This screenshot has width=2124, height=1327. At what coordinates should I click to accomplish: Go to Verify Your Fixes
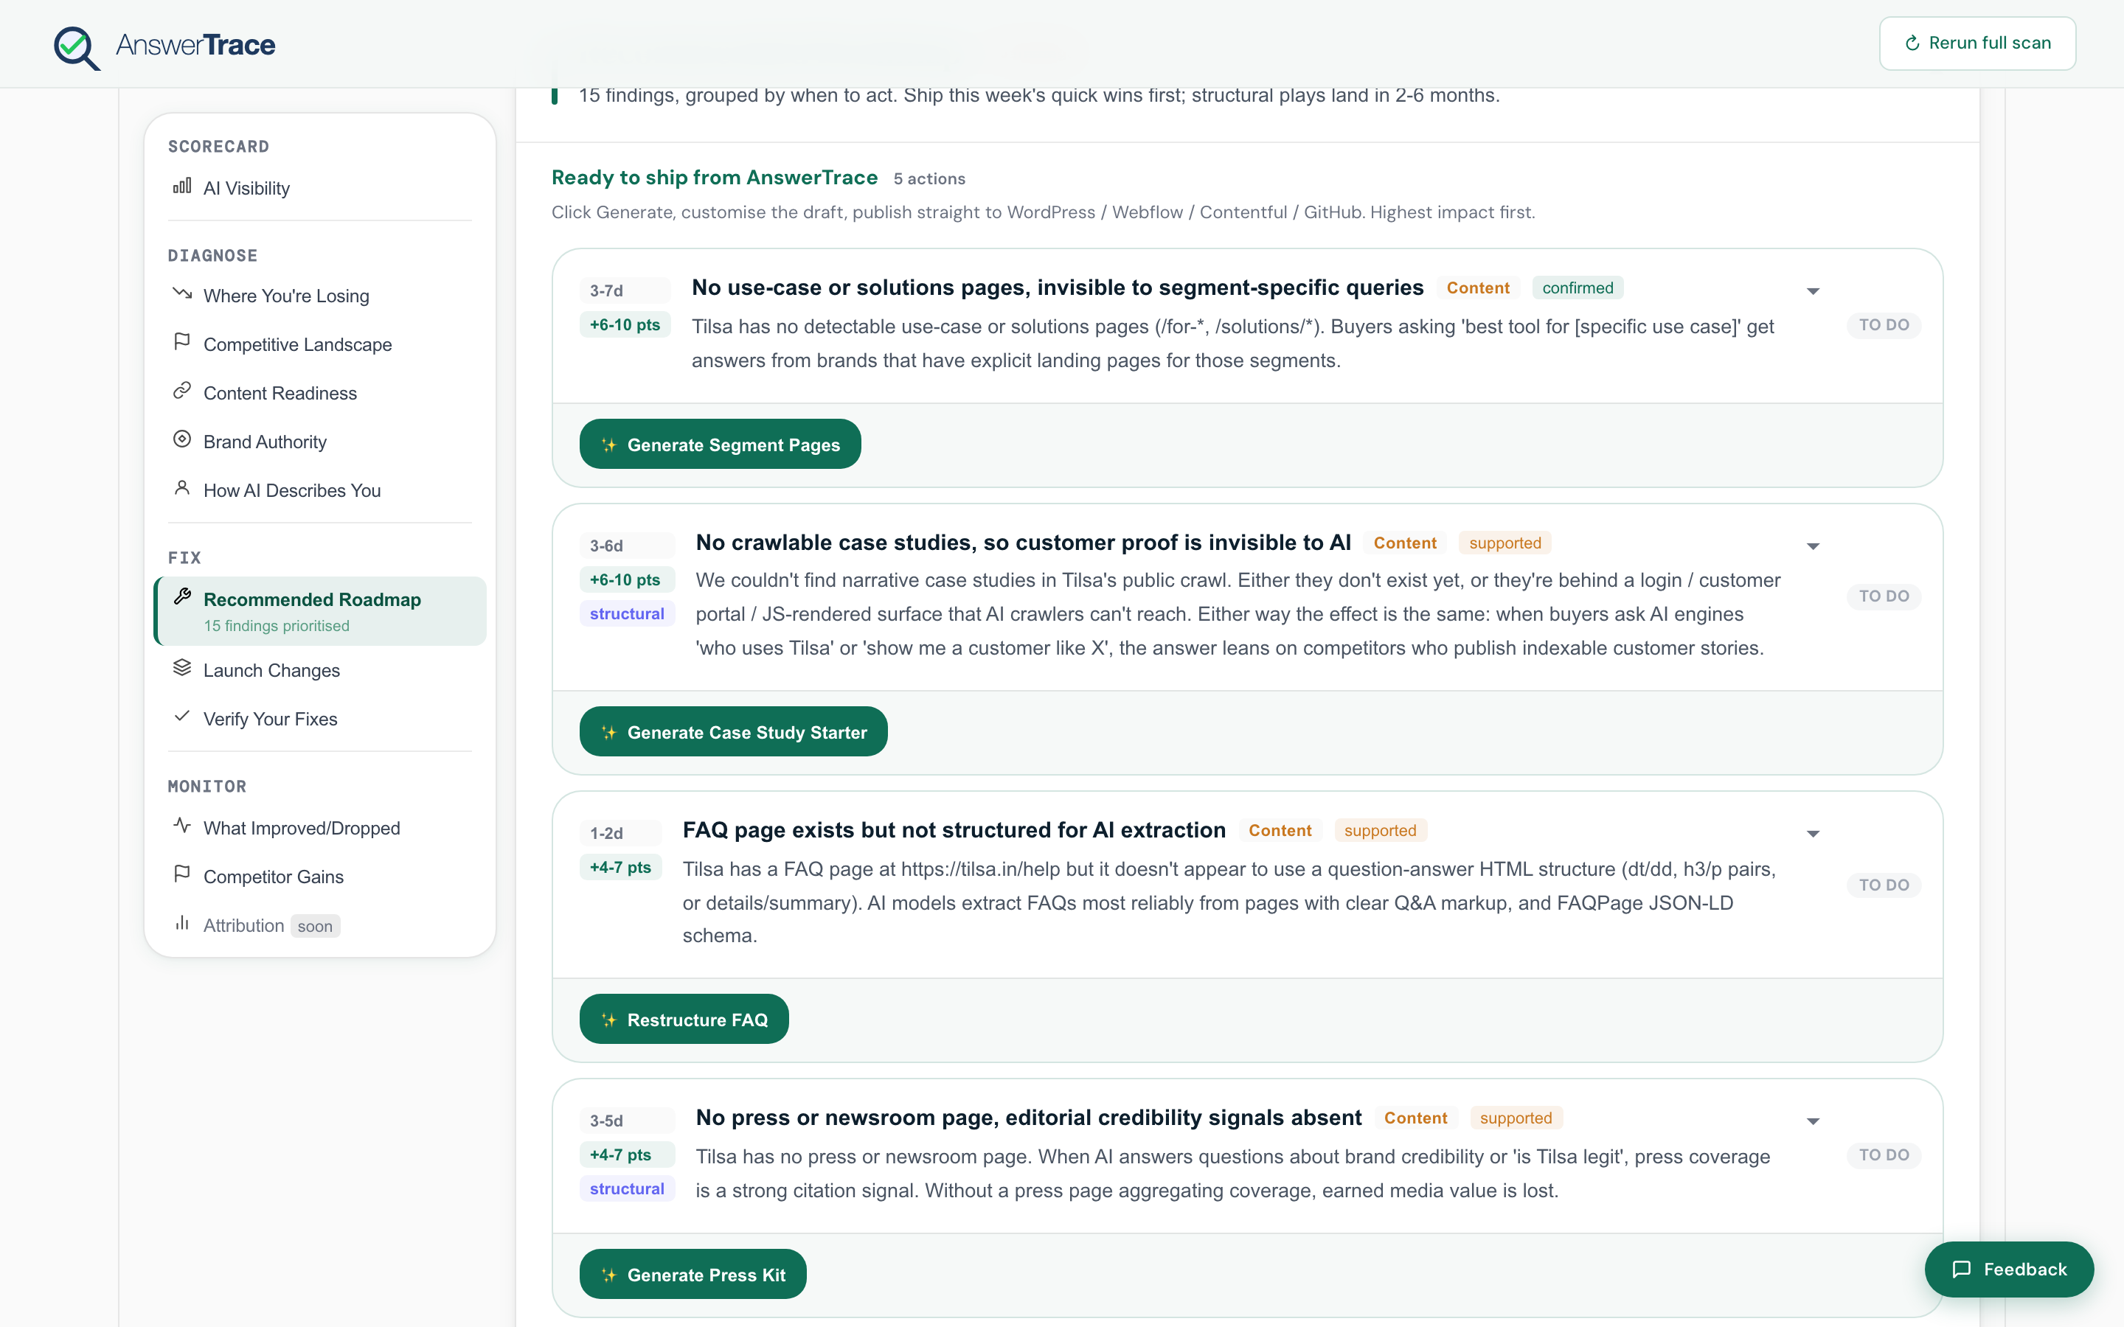tap(319, 719)
